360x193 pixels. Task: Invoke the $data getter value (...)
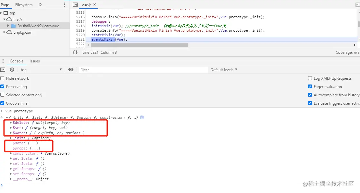33,143
